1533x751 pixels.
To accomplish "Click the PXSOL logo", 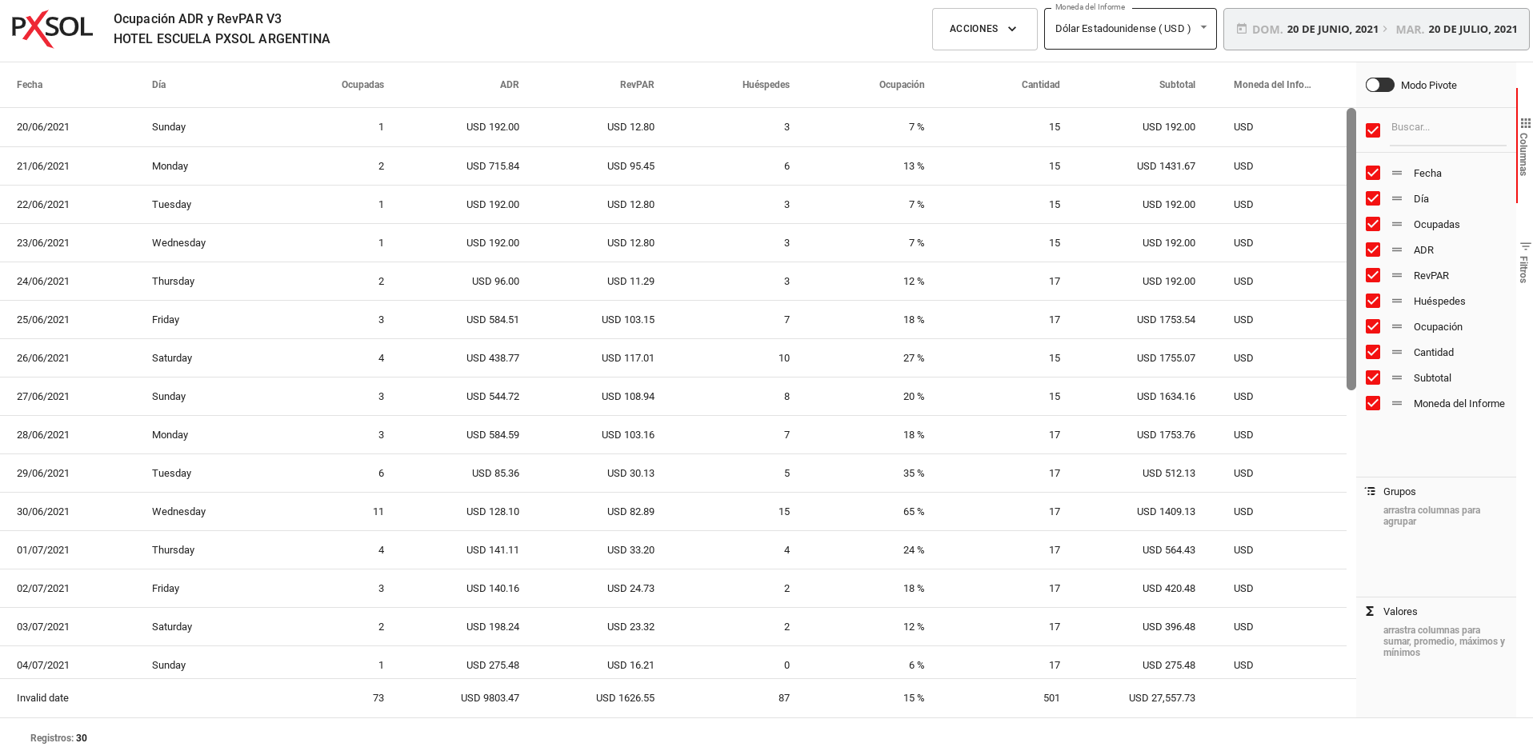I will (52, 29).
